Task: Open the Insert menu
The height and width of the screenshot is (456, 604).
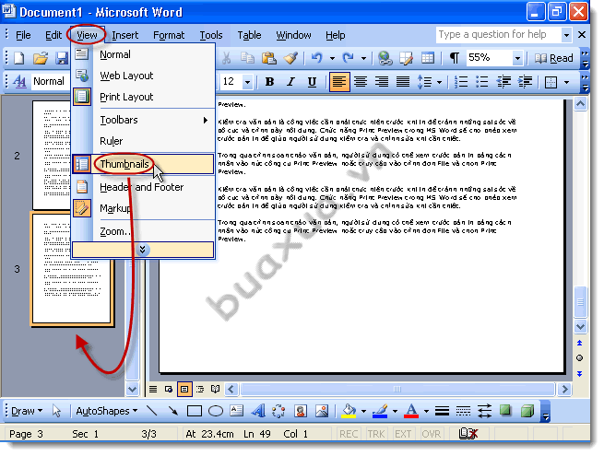Action: (x=124, y=35)
